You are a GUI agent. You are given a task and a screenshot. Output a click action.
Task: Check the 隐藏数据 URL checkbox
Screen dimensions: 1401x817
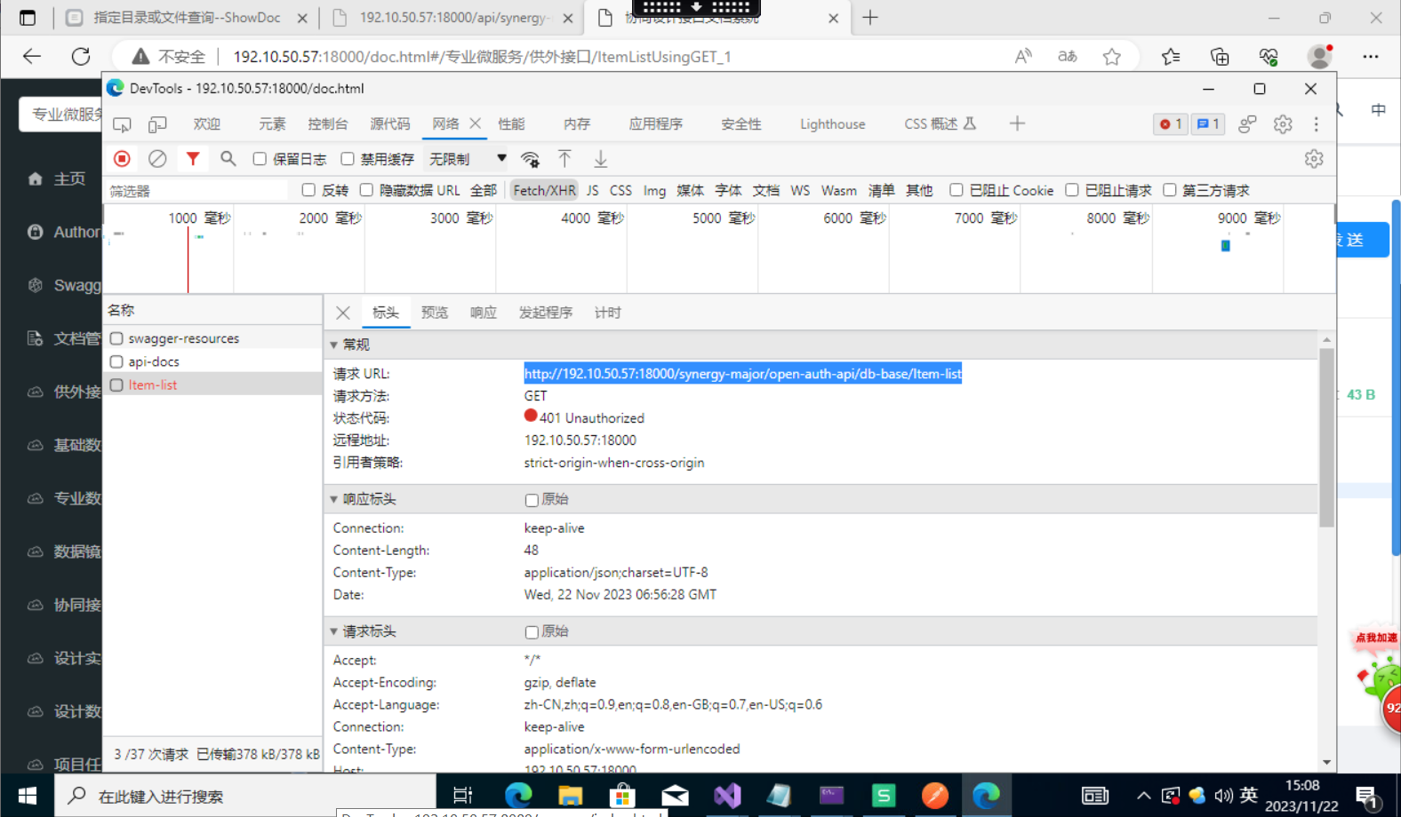(x=366, y=190)
